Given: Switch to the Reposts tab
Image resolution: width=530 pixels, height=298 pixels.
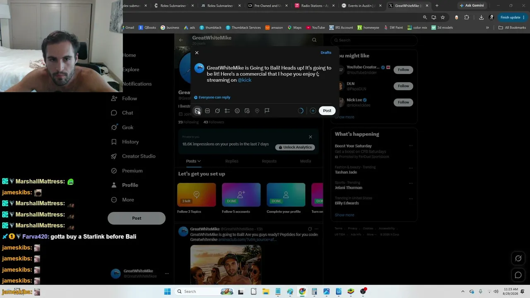Looking at the screenshot, I should 269,161.
